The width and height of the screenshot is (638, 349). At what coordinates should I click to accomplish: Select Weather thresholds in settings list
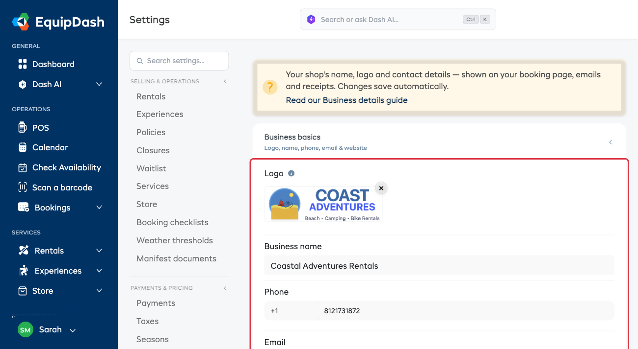coord(175,240)
